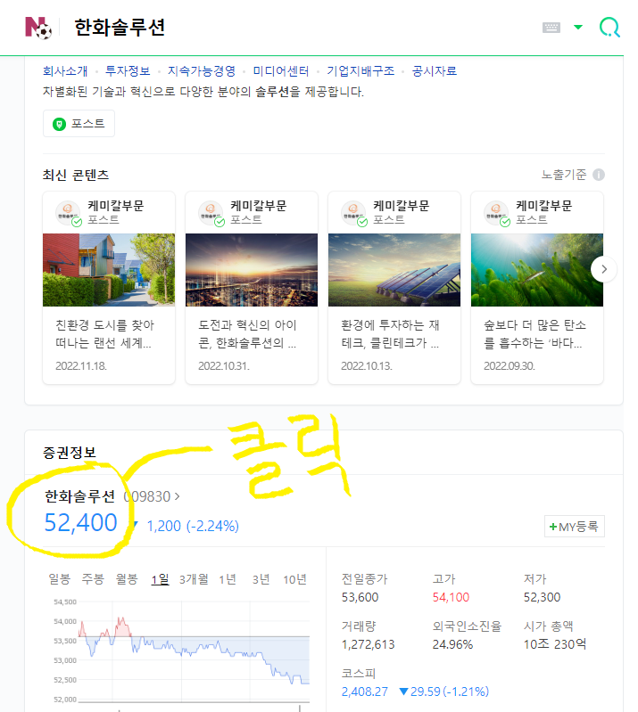The height and width of the screenshot is (712, 638).
Task: Select the 1일 chart tab
Action: [160, 579]
